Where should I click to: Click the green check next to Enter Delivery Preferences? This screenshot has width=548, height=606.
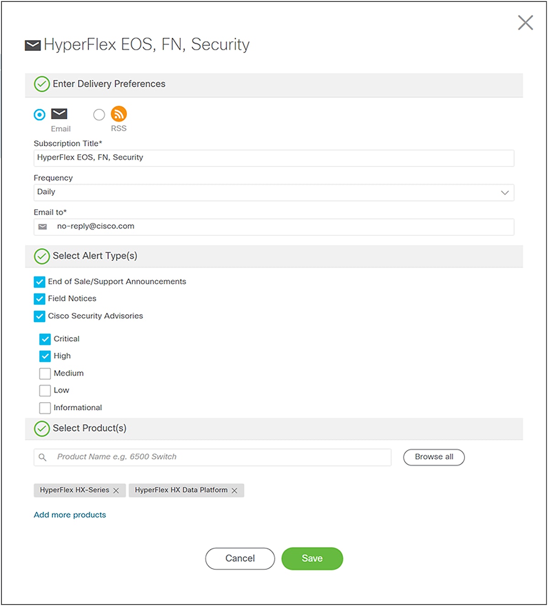click(42, 84)
